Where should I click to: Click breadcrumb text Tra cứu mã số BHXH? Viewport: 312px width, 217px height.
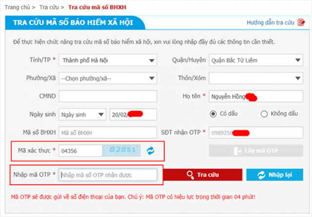tap(97, 7)
